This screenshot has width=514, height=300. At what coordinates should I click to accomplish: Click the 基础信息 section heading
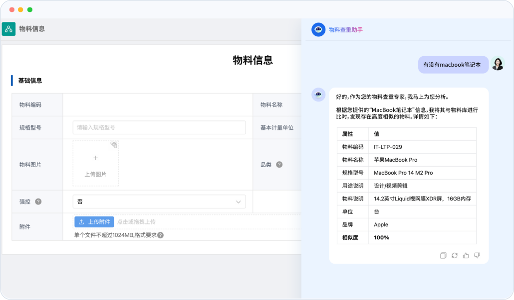30,81
